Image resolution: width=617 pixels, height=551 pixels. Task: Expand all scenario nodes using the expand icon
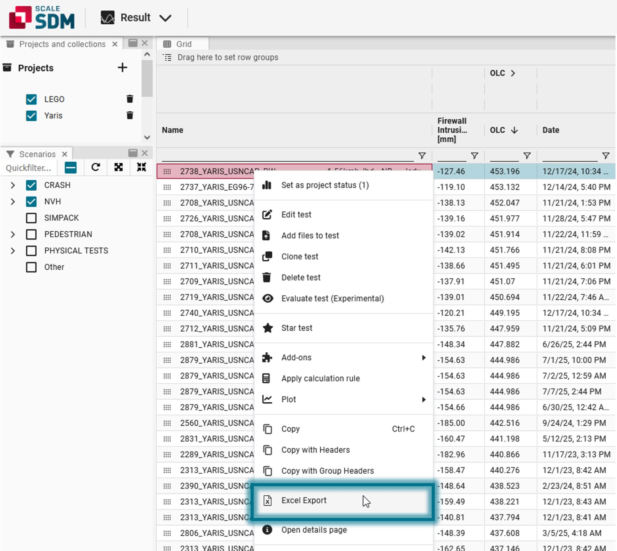point(118,167)
